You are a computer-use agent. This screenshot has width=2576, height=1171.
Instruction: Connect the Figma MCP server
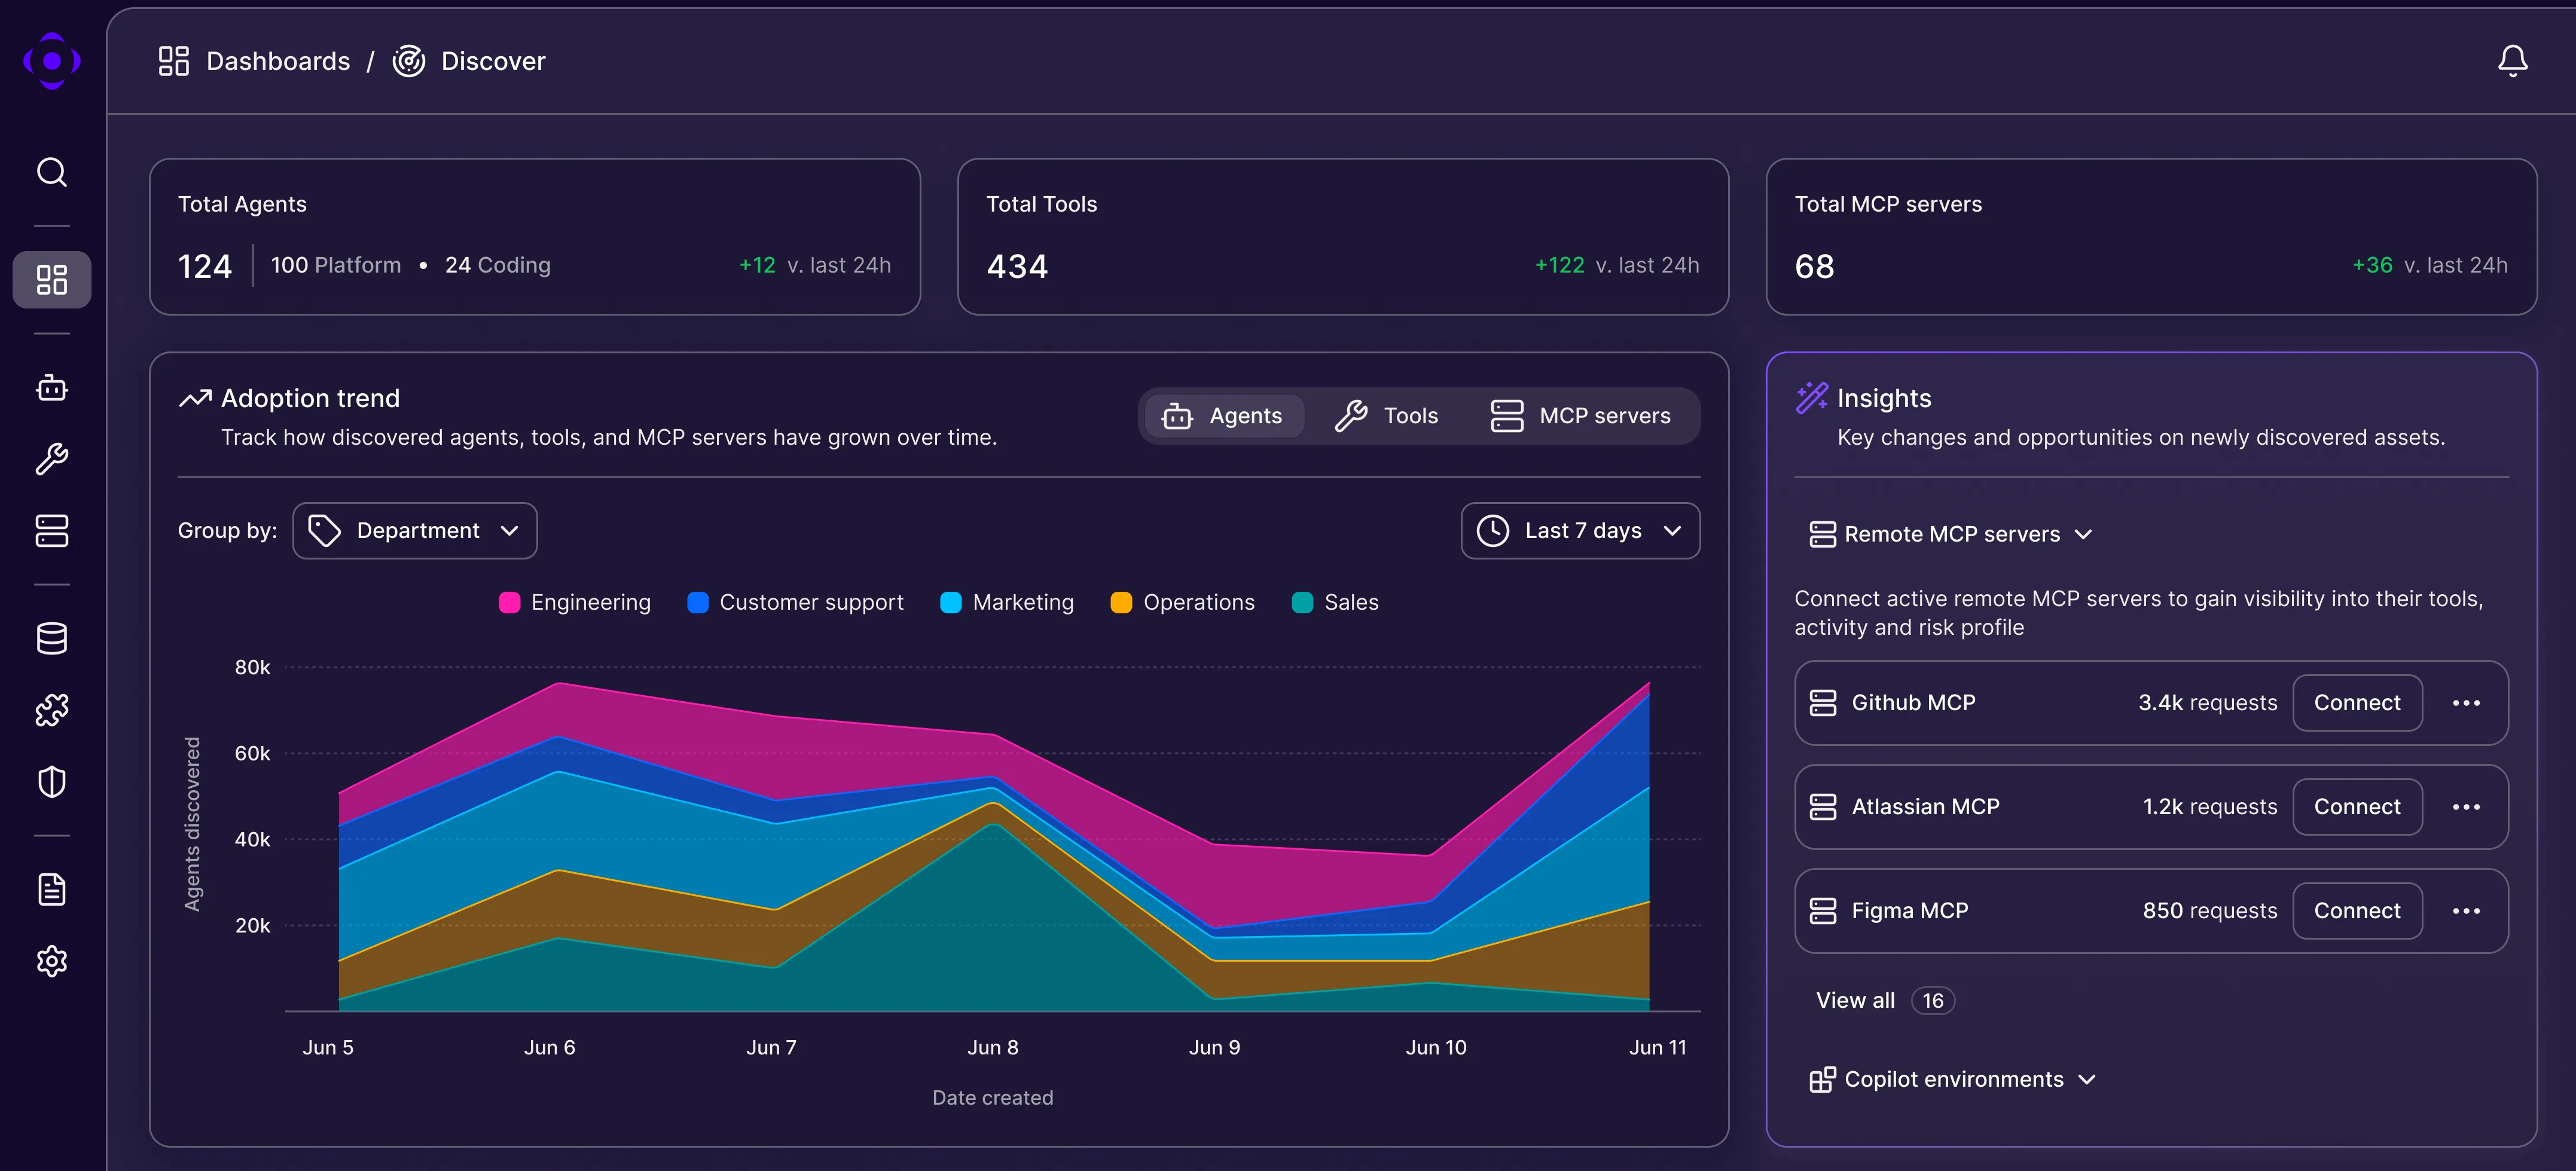[x=2357, y=911]
